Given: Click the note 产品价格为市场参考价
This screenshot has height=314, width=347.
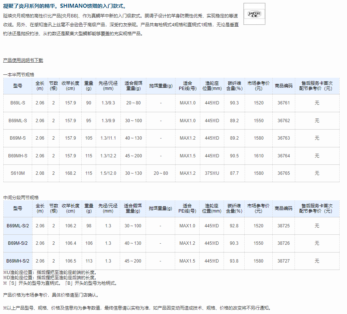Looking at the screenshot, I should point(51,295).
